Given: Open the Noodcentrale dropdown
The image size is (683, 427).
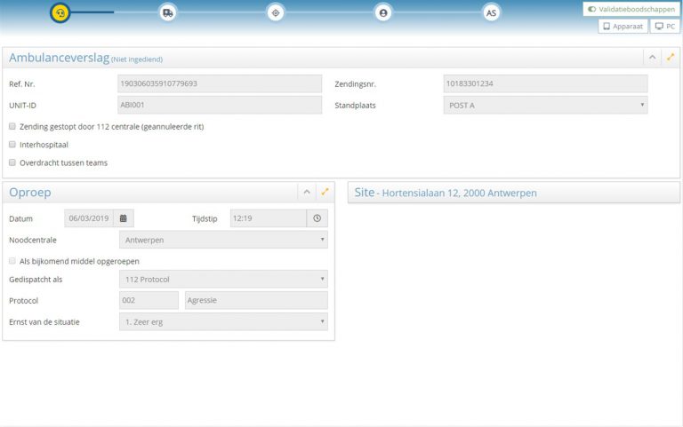Looking at the screenshot, I should click(x=223, y=240).
